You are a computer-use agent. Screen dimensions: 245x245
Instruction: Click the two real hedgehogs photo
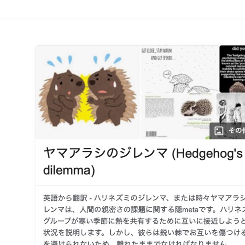196,108
